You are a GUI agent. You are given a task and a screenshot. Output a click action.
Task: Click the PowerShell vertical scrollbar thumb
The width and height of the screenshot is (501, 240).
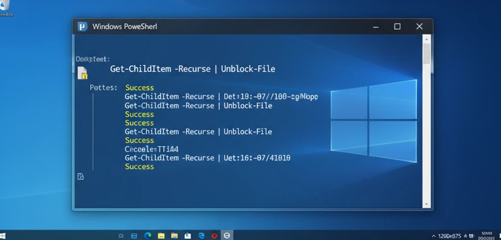coord(427,53)
